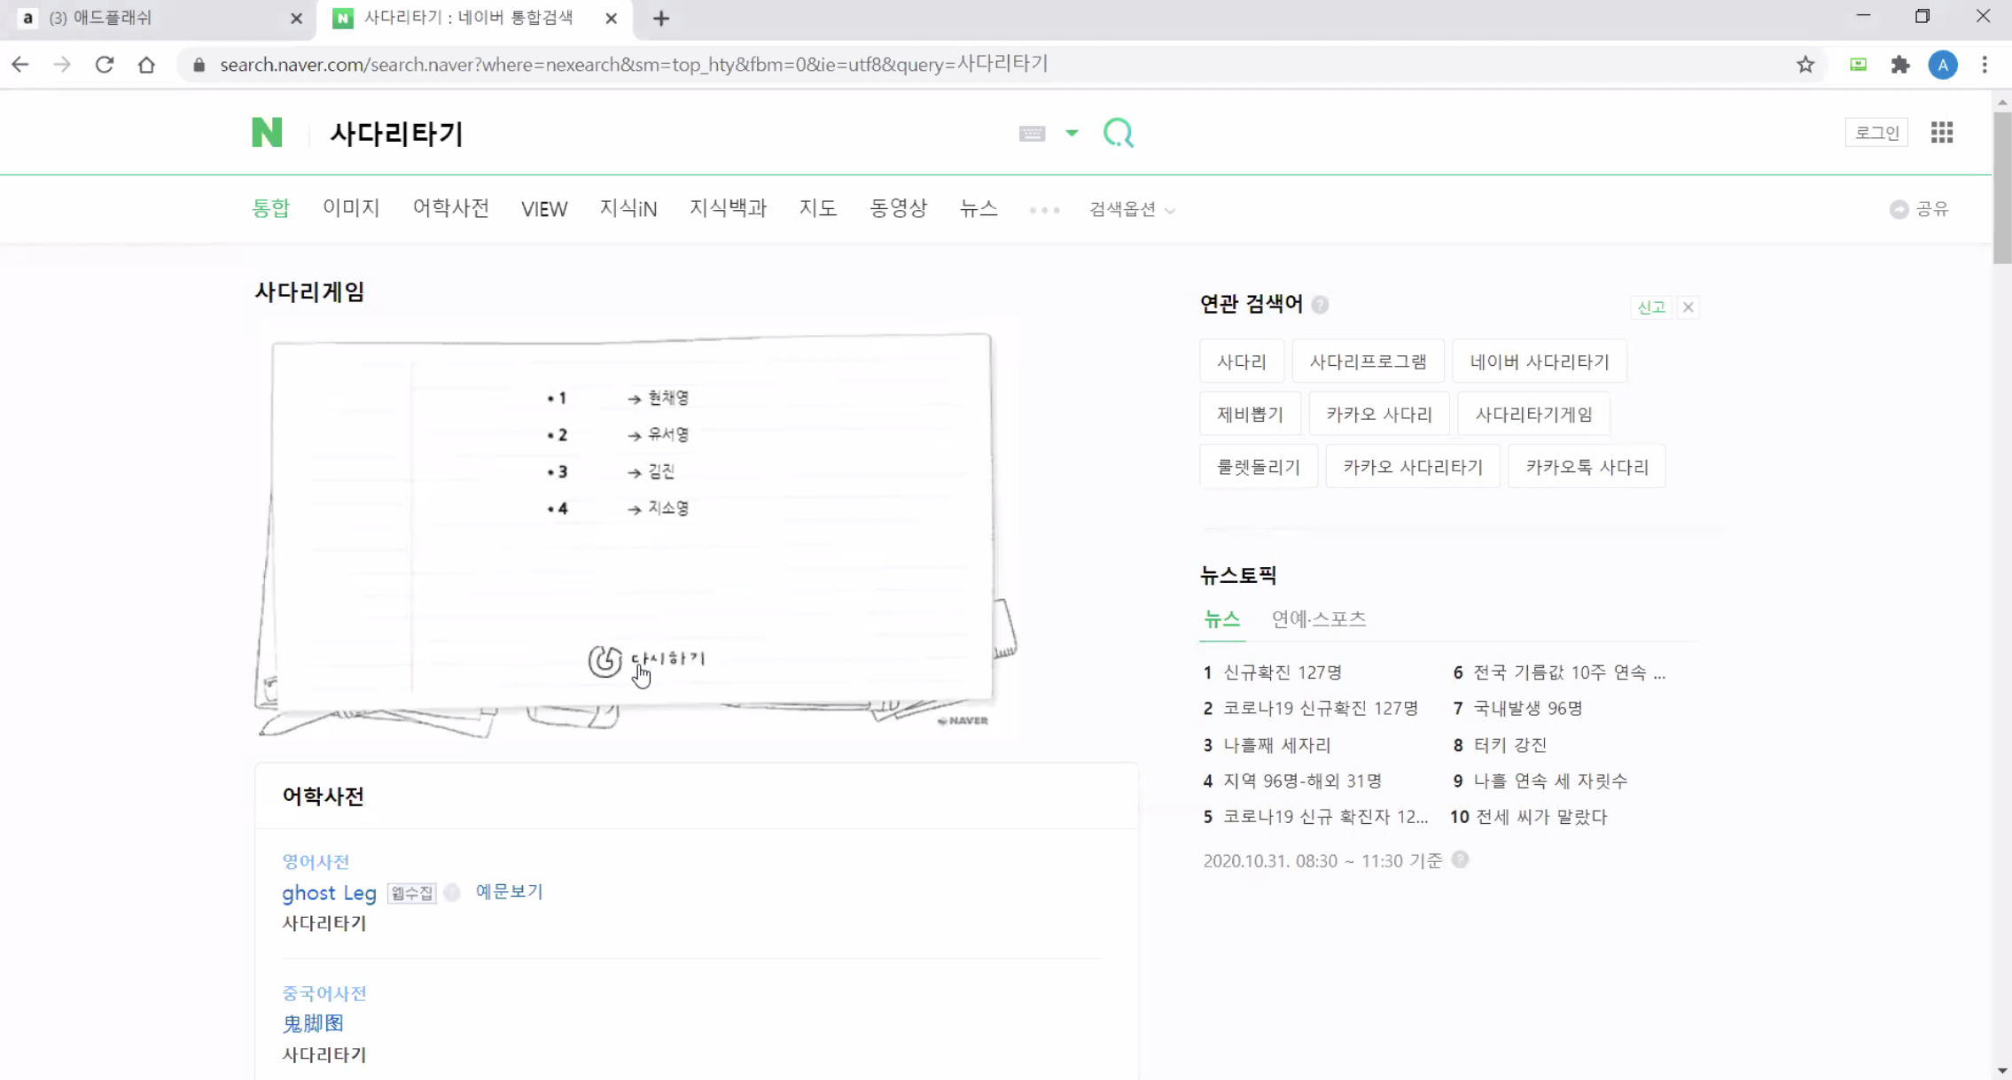
Task: Open news topic 신규확진 127명
Action: (1283, 672)
